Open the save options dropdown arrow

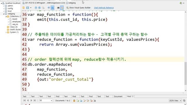click(31, 8)
